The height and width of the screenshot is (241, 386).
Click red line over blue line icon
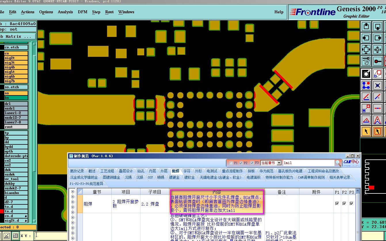pyautogui.click(x=366, y=97)
